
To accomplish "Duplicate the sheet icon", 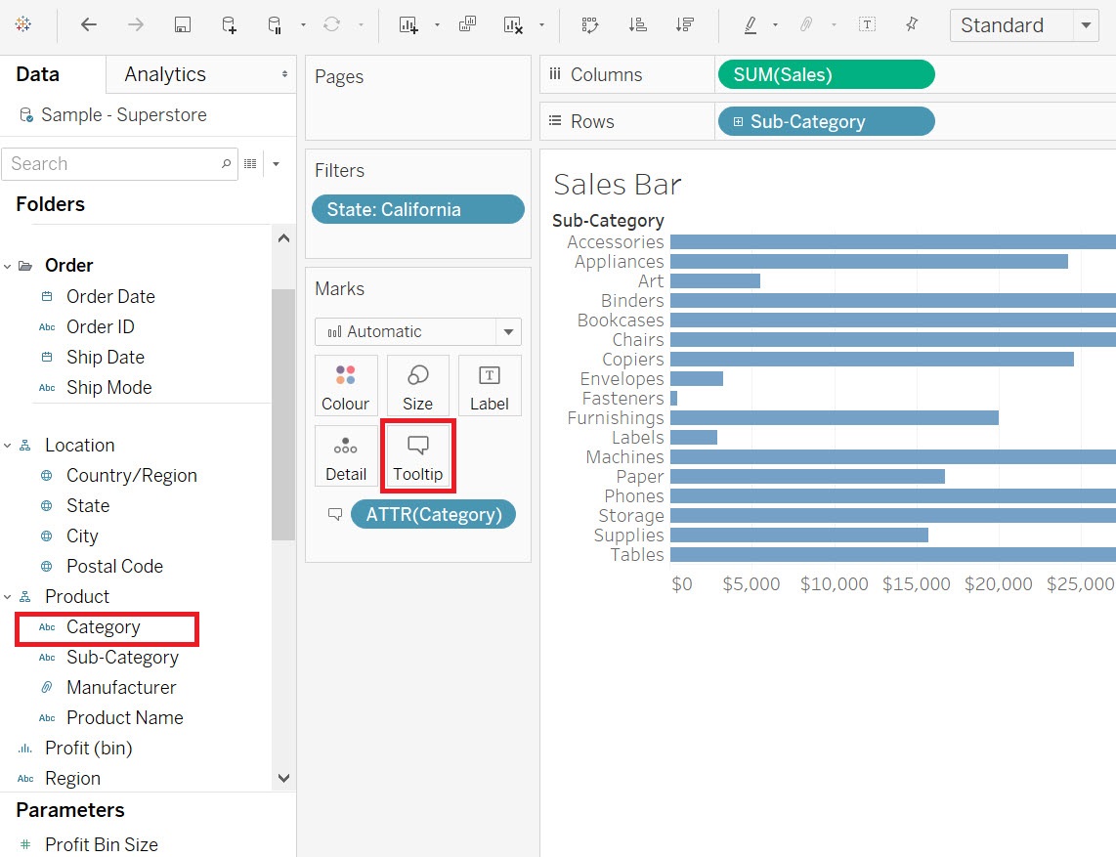I will coord(468,24).
